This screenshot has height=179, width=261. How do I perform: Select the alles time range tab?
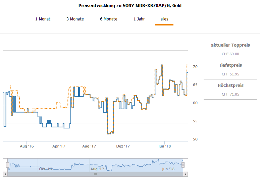click(x=164, y=19)
